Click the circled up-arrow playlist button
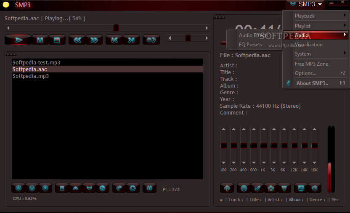Viewport: 350px width, 213px height. (x=19, y=188)
